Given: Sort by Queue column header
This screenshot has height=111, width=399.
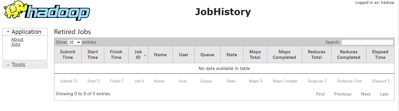Looking at the screenshot, I should (207, 54).
